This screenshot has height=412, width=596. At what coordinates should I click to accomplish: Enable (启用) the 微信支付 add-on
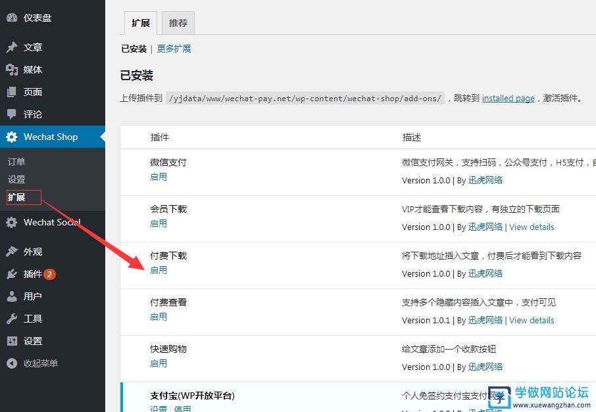click(159, 177)
